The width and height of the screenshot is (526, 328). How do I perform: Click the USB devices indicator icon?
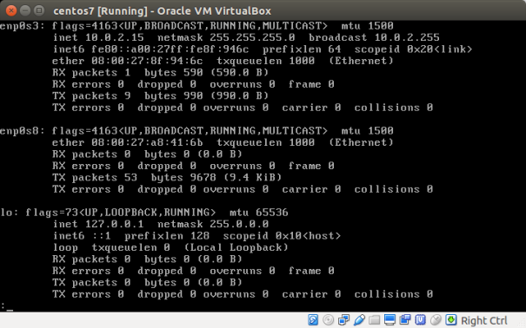pos(359,320)
